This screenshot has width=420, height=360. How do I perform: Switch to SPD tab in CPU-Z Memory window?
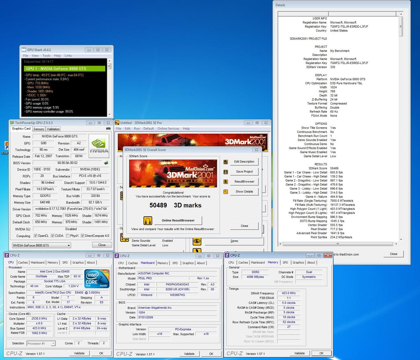(285, 262)
